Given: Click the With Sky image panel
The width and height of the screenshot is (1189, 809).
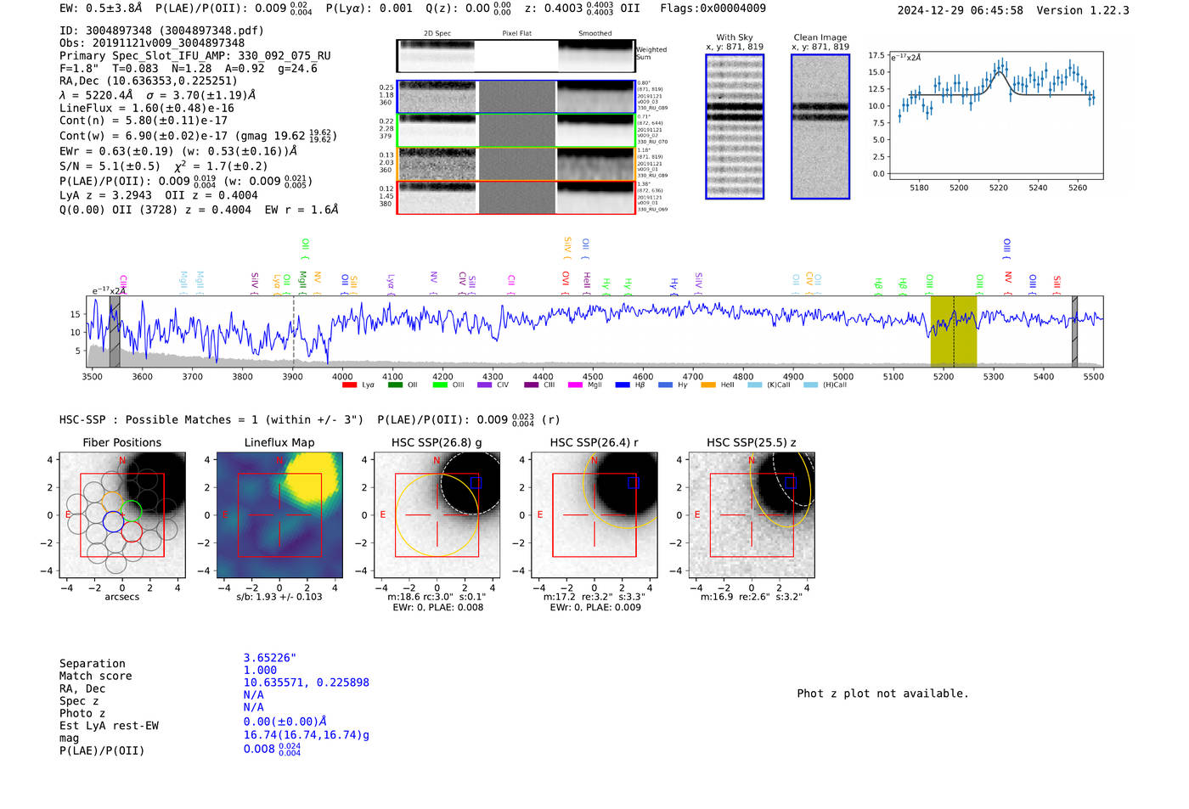Looking at the screenshot, I should (x=735, y=126).
